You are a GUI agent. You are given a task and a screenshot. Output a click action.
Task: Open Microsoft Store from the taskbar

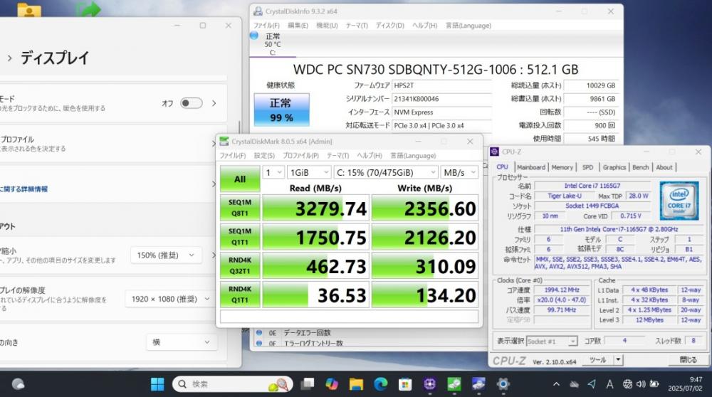[x=404, y=384]
